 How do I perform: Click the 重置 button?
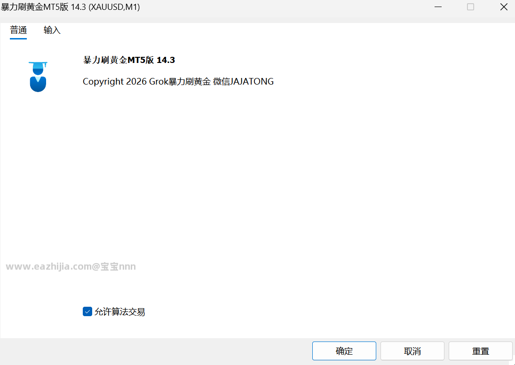(481, 351)
